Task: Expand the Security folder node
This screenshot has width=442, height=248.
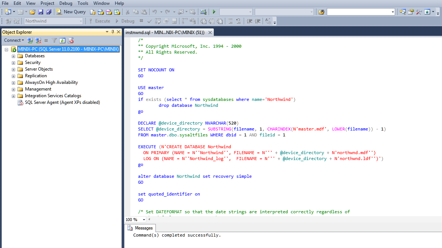Action: 14,63
